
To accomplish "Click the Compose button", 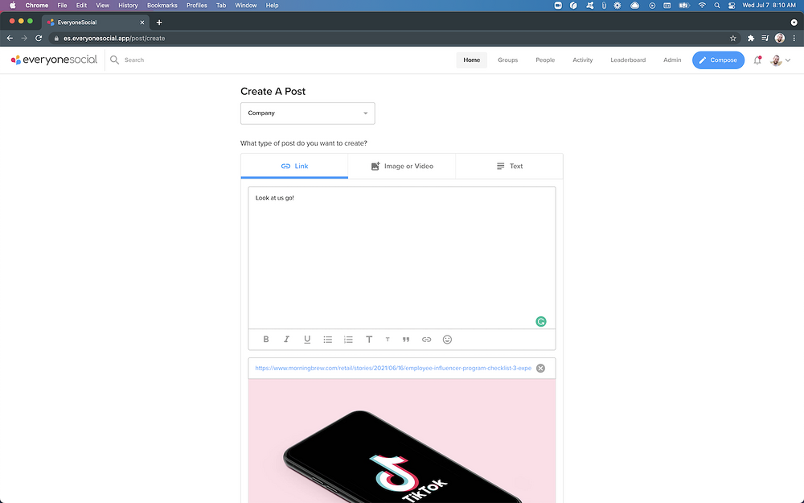I will click(718, 60).
